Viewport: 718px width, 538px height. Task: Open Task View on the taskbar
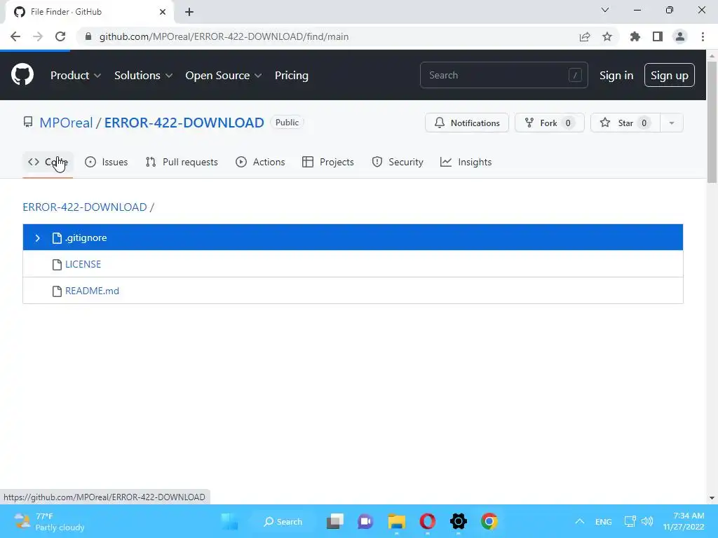(x=335, y=521)
